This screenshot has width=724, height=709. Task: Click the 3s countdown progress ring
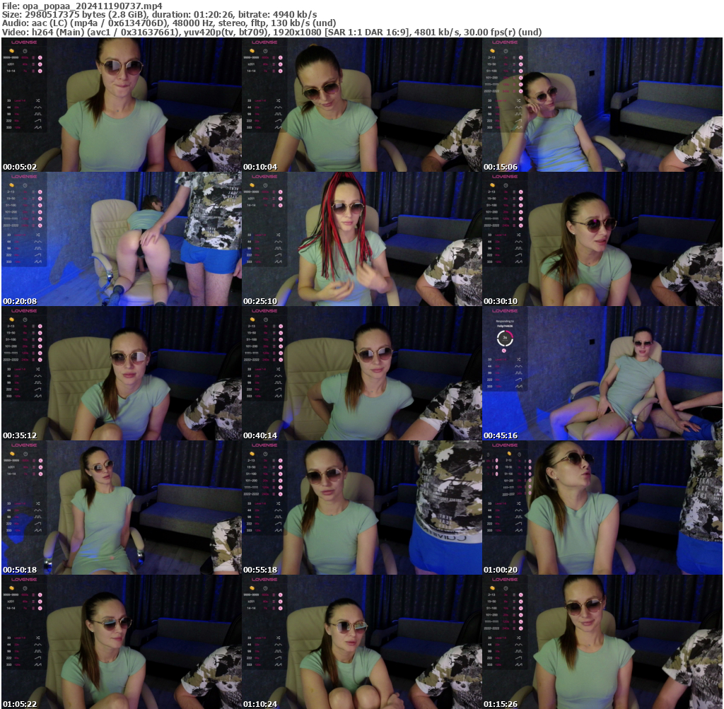(x=505, y=338)
